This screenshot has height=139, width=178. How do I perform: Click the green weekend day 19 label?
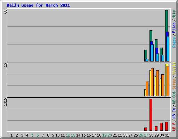click(x=104, y=135)
